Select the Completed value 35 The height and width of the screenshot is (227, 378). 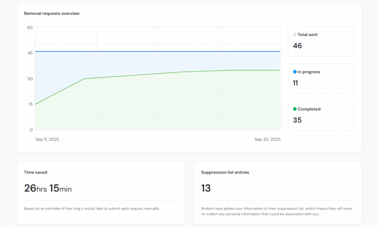pos(297,120)
